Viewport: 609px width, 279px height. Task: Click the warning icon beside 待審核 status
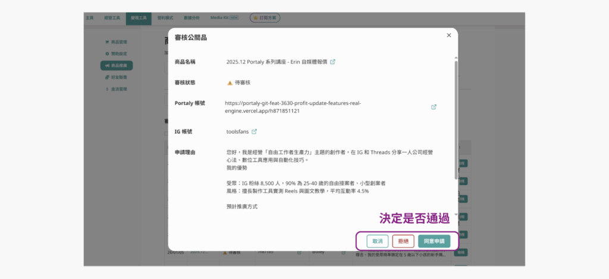(x=230, y=83)
